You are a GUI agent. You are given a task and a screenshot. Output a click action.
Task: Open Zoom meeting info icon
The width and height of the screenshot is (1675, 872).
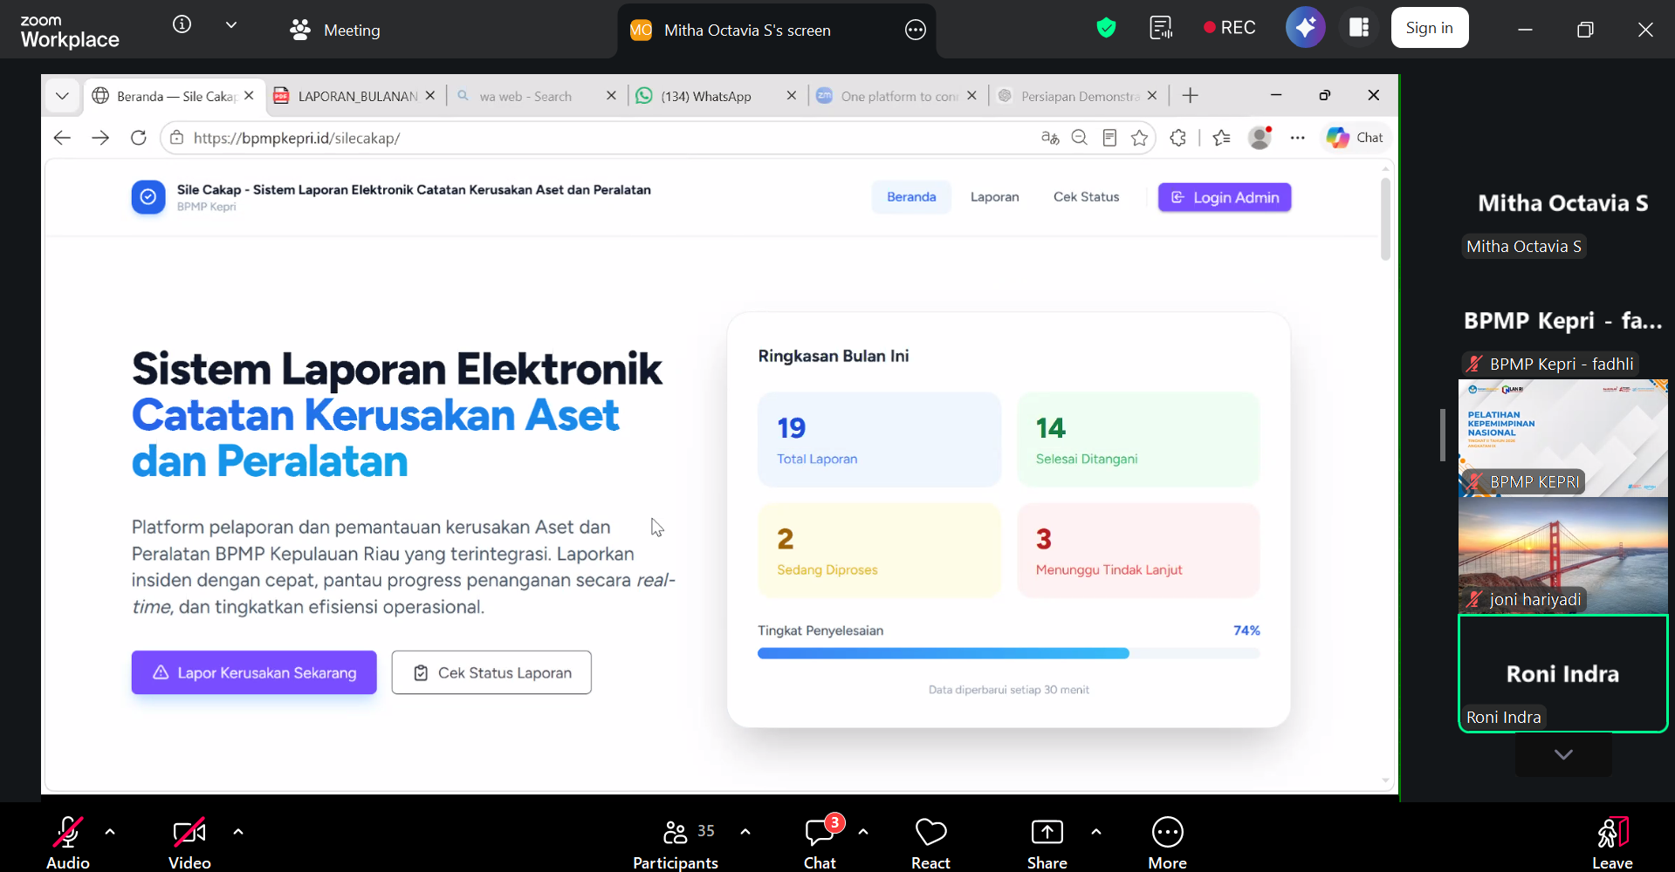[182, 24]
